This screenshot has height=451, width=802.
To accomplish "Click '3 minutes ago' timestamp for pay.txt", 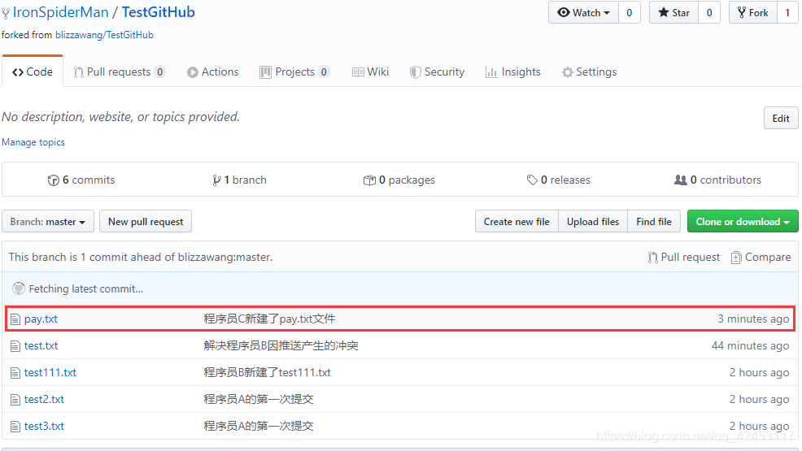I will (753, 319).
